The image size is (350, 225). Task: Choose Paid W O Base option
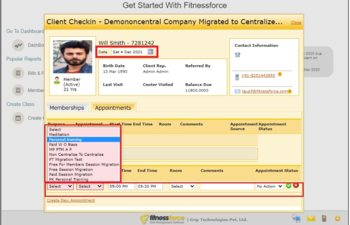coord(83,144)
